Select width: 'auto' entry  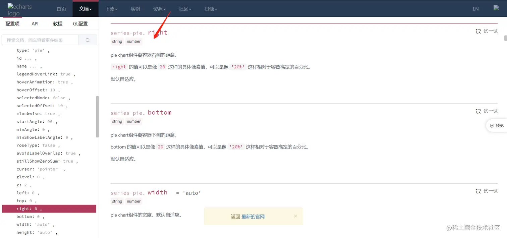[36, 225]
